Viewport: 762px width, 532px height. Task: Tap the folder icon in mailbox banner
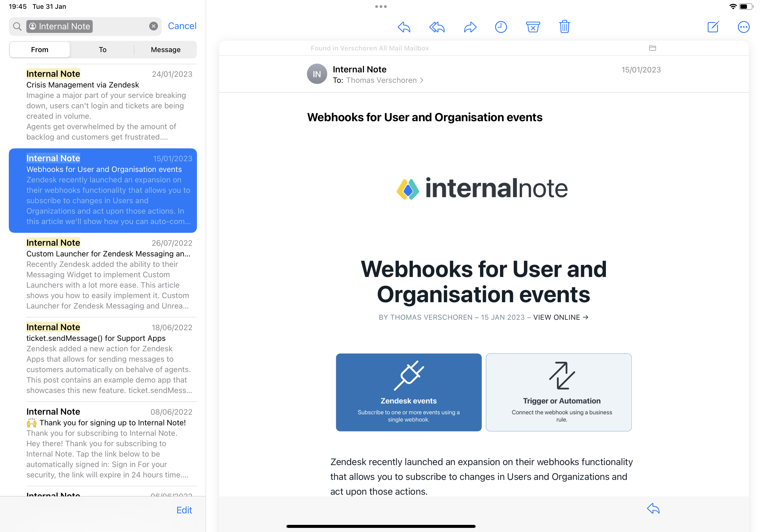tap(653, 48)
